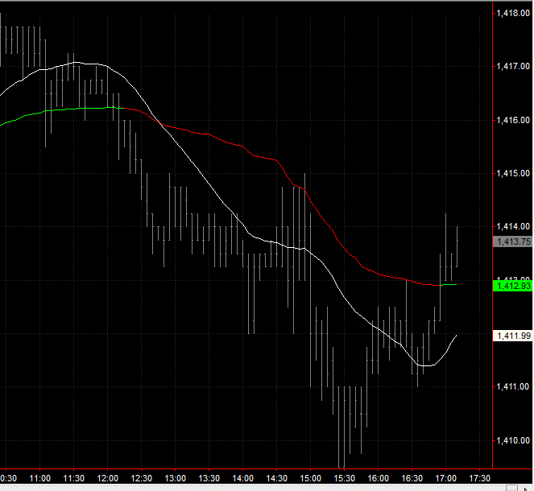Click the 11:30 time axis label
Viewport: 534px width, 491px height.
(74, 478)
